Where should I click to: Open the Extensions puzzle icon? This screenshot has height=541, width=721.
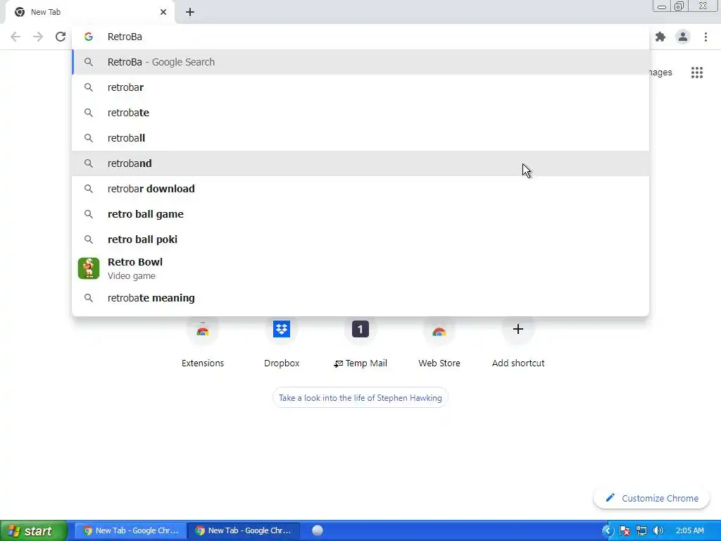coord(660,37)
